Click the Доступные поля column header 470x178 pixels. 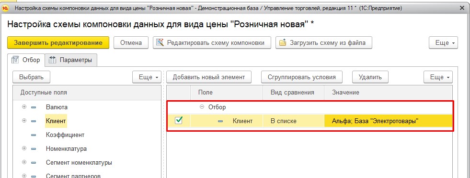tap(87, 93)
